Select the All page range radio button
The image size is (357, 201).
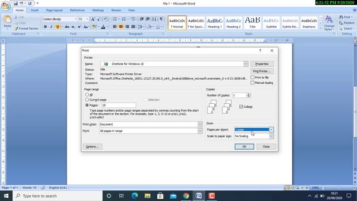click(87, 94)
